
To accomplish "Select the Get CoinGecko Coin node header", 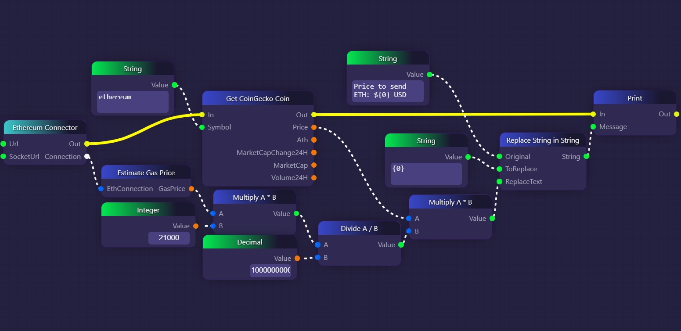I will tap(258, 98).
